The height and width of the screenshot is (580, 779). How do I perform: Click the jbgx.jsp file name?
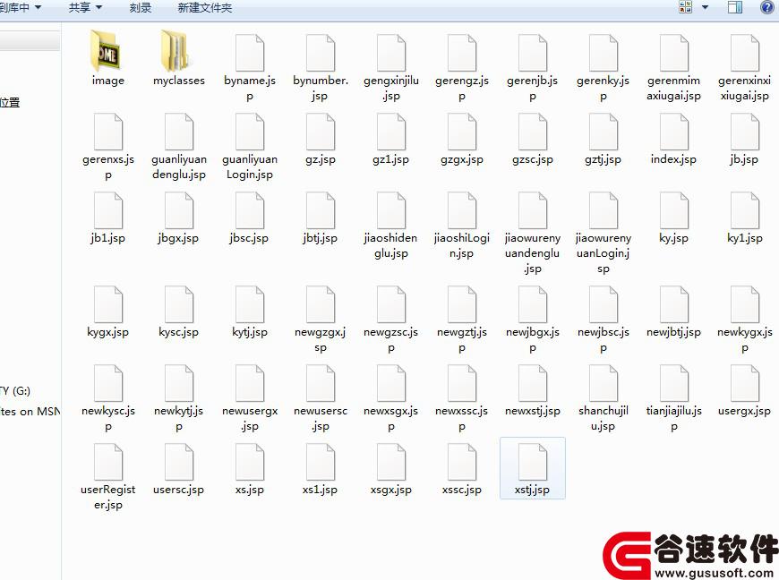179,238
